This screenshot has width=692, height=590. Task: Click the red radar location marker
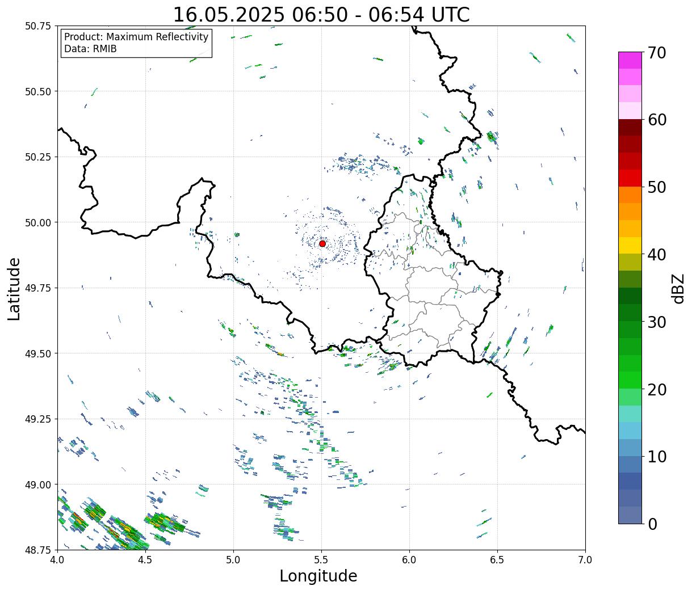[322, 243]
